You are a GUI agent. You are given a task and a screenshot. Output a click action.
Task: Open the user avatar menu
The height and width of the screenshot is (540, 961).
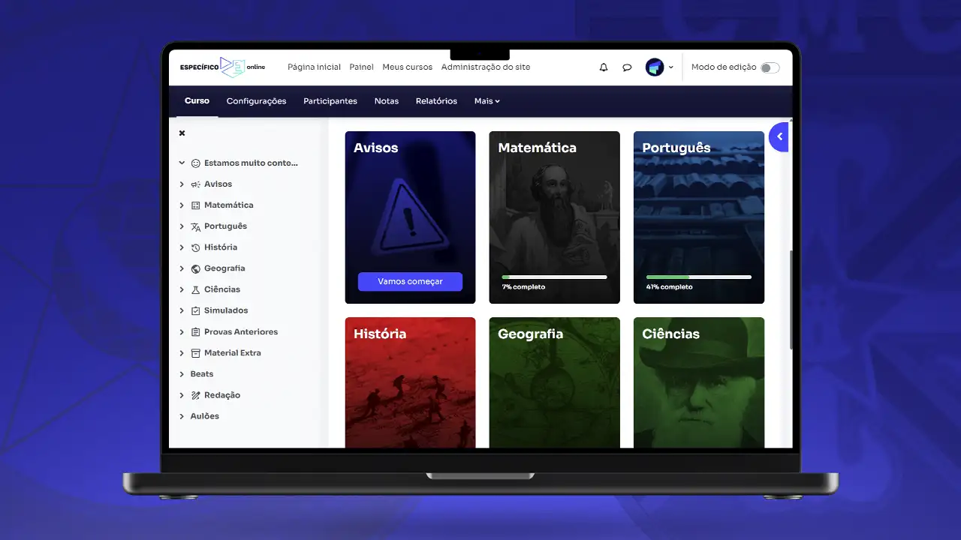click(655, 67)
